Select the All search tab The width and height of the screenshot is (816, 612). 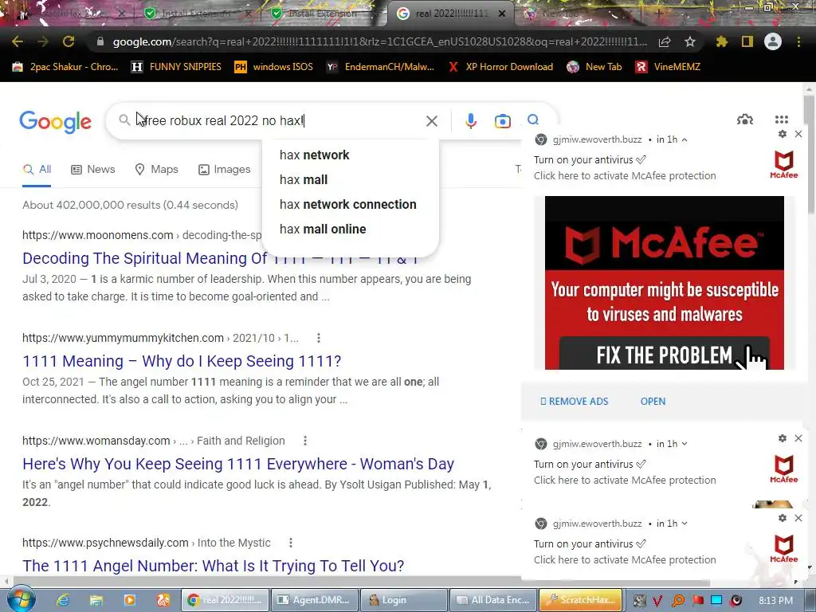[37, 170]
